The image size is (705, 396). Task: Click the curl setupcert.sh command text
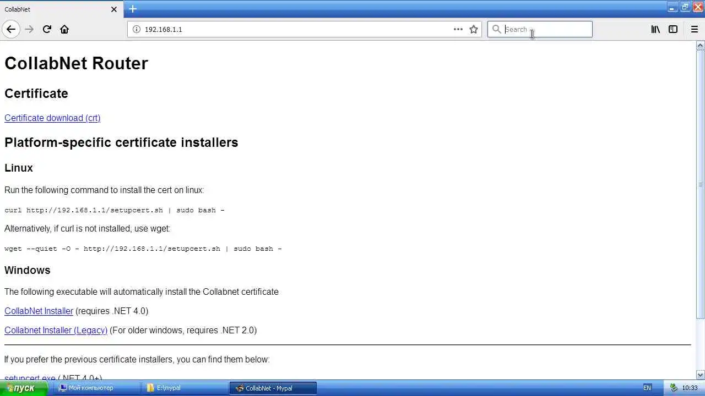tap(115, 210)
